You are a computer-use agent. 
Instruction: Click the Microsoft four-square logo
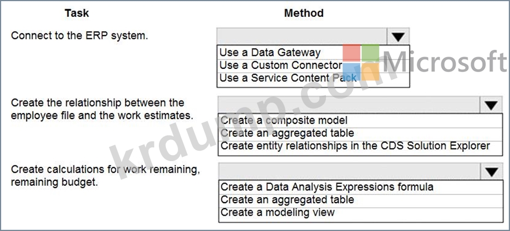361,62
